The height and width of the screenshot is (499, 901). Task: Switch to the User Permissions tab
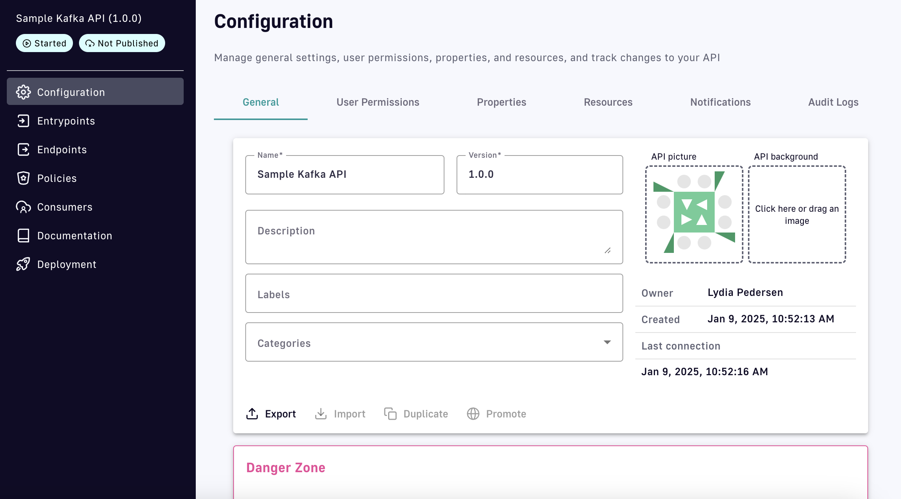(x=378, y=102)
